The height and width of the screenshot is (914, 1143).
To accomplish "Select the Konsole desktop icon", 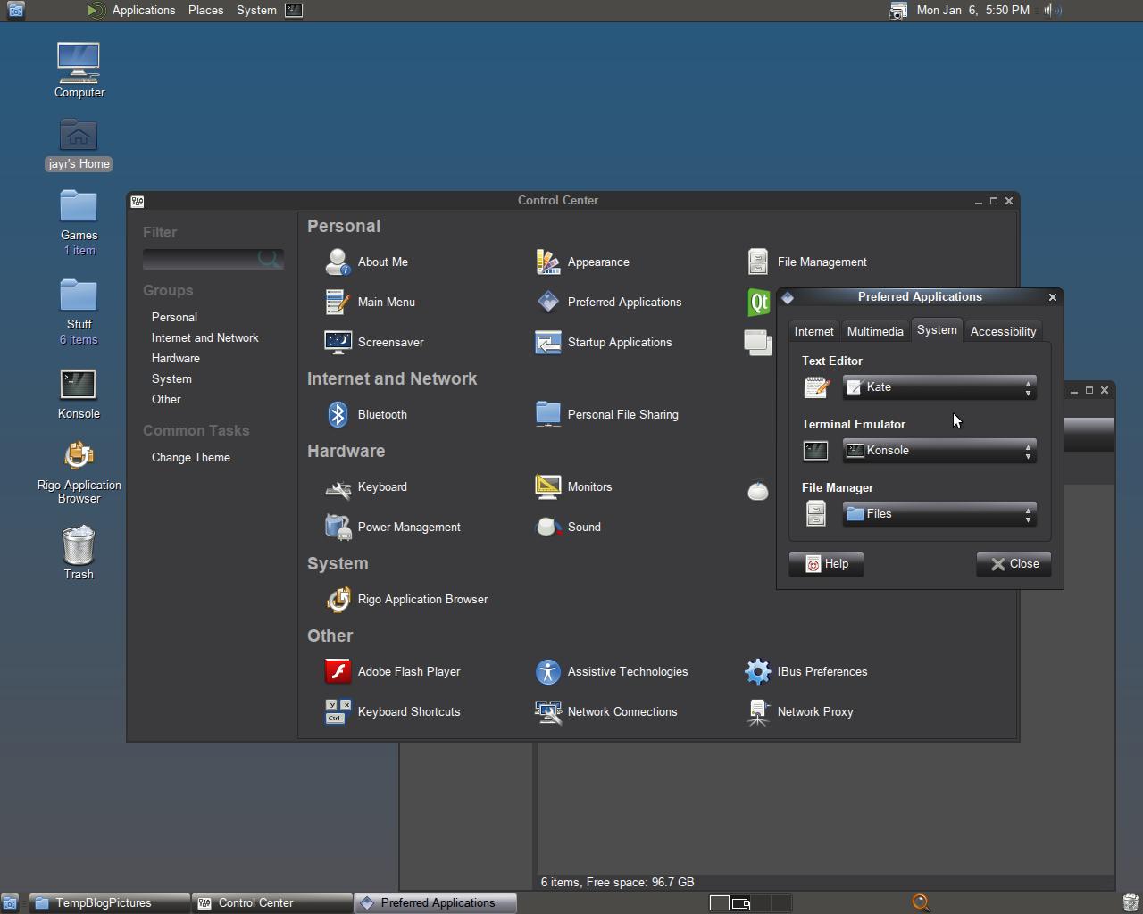I will (x=79, y=385).
